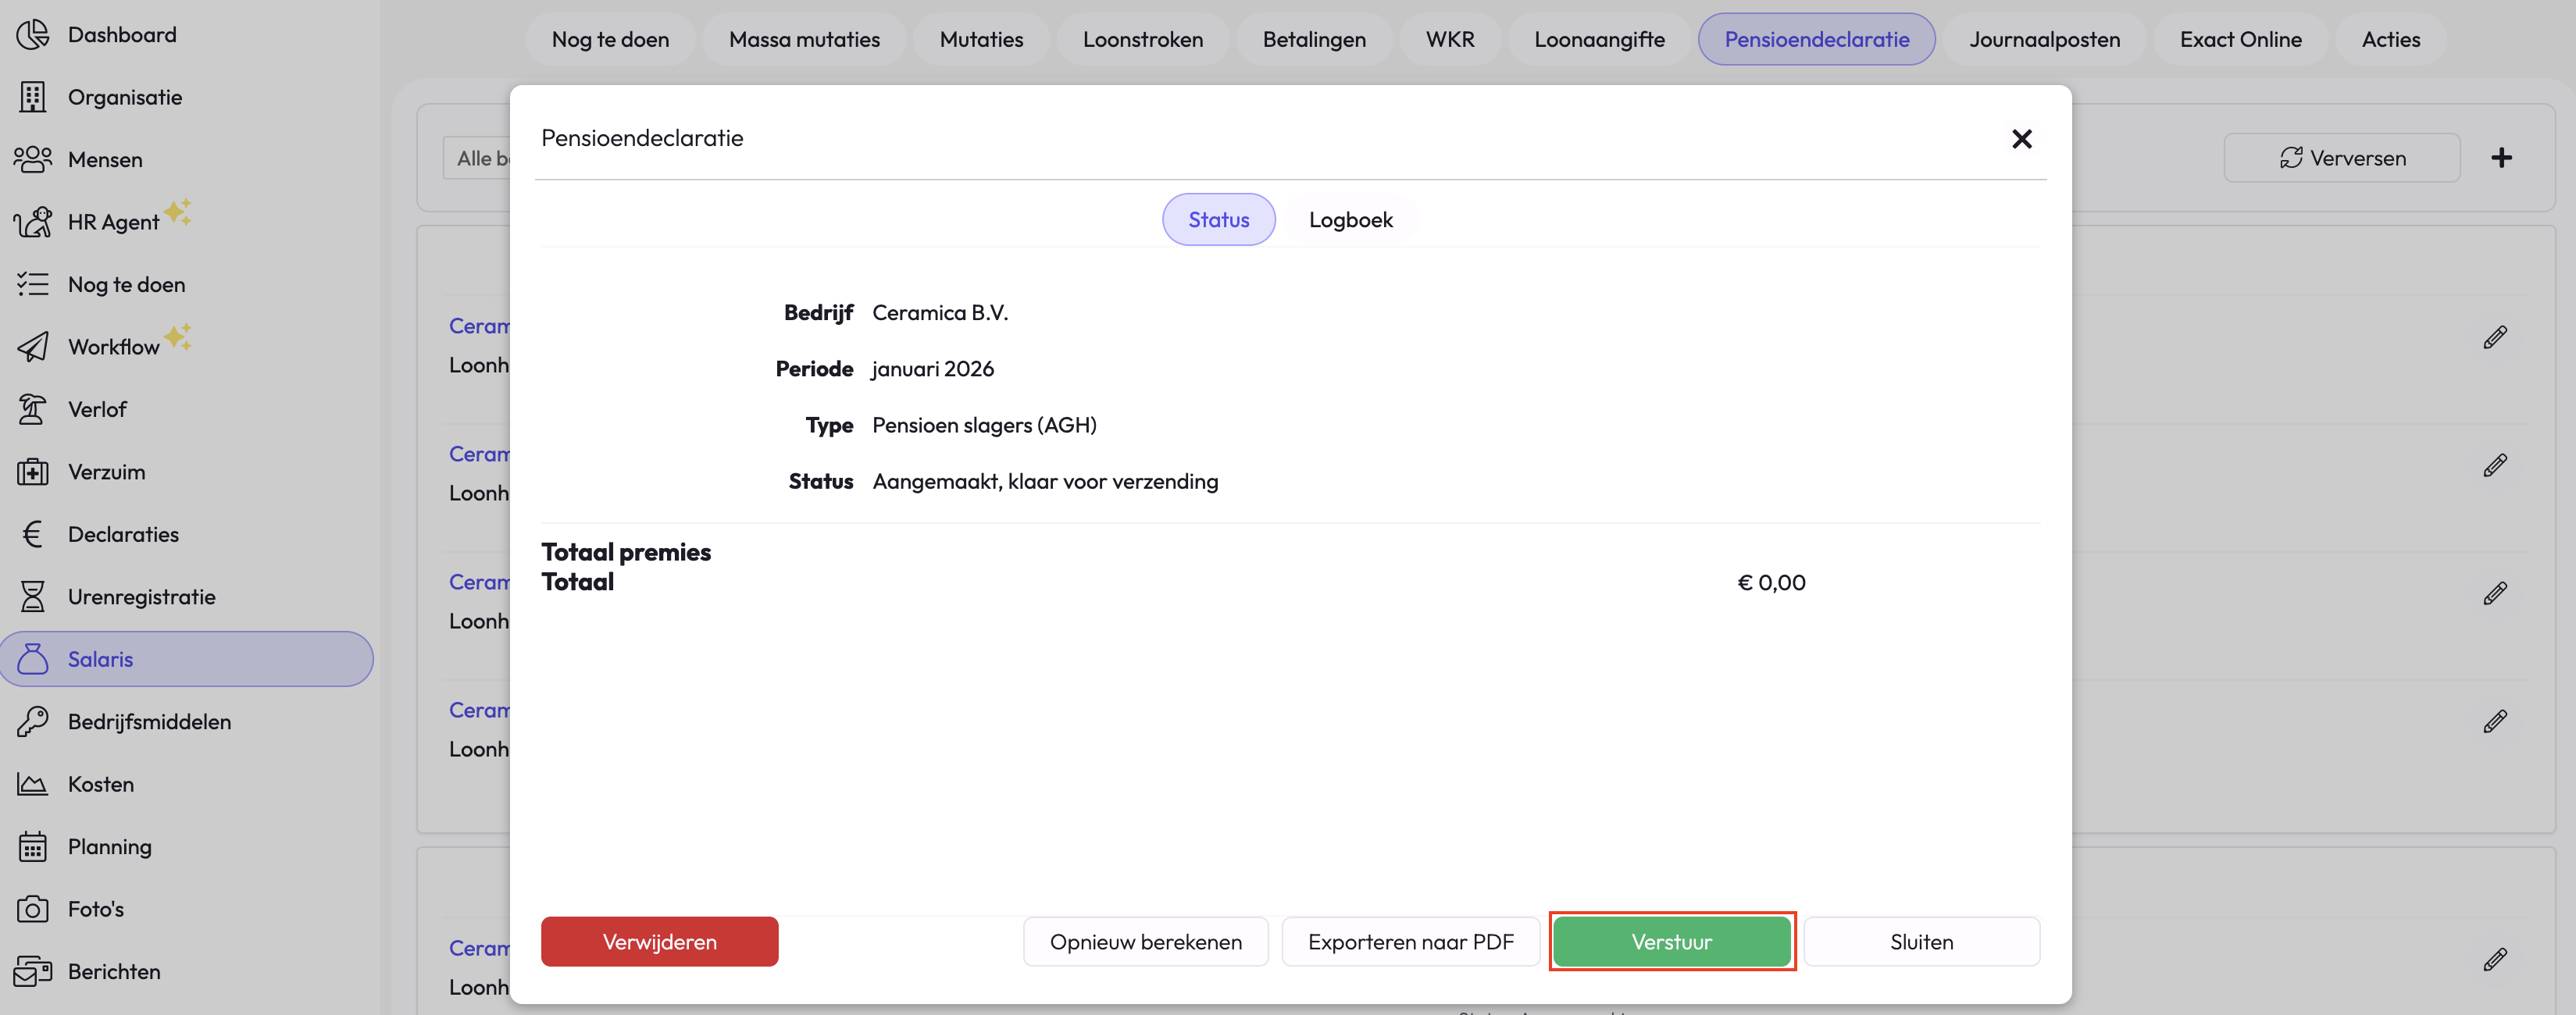Close the Pensioendeclaratie dialog with X
The width and height of the screenshot is (2576, 1015).
(x=2021, y=139)
